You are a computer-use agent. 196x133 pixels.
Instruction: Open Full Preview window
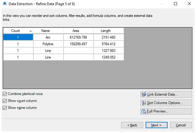pos(166,111)
